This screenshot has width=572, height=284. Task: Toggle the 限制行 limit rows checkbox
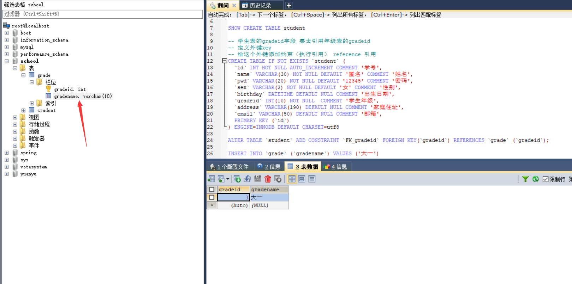pos(546,179)
